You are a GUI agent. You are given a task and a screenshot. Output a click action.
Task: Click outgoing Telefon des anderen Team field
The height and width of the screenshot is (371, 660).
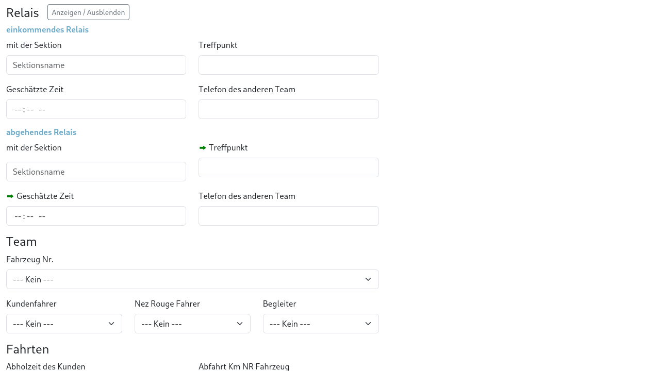[288, 216]
